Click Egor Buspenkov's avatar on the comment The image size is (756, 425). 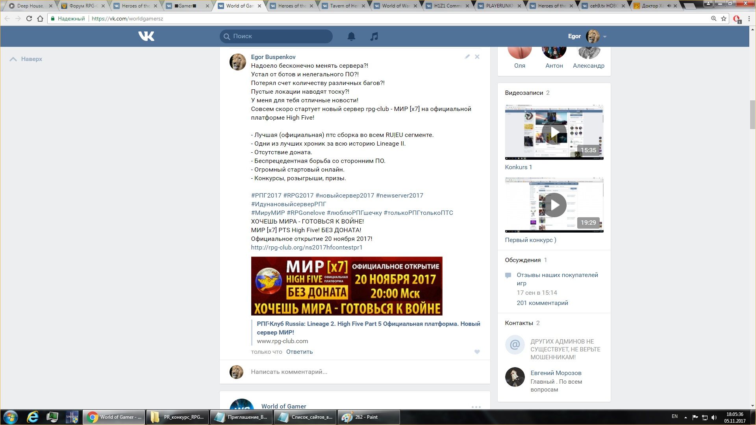[x=237, y=62]
